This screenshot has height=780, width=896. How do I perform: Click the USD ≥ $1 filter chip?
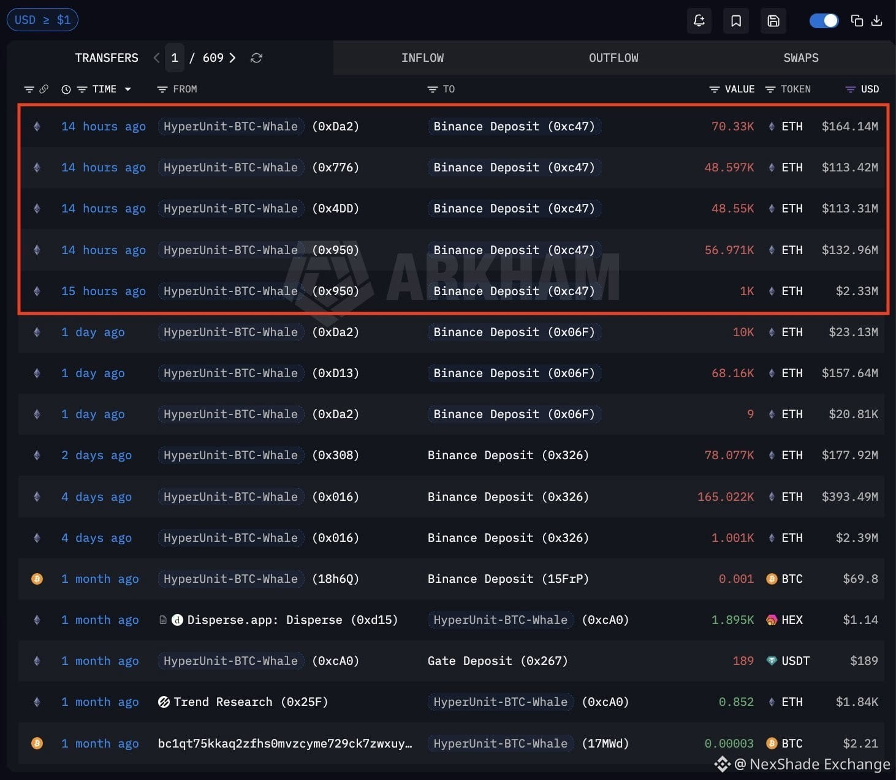pyautogui.click(x=42, y=20)
